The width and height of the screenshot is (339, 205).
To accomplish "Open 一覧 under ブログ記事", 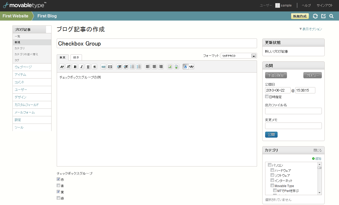I will (x=32, y=36).
